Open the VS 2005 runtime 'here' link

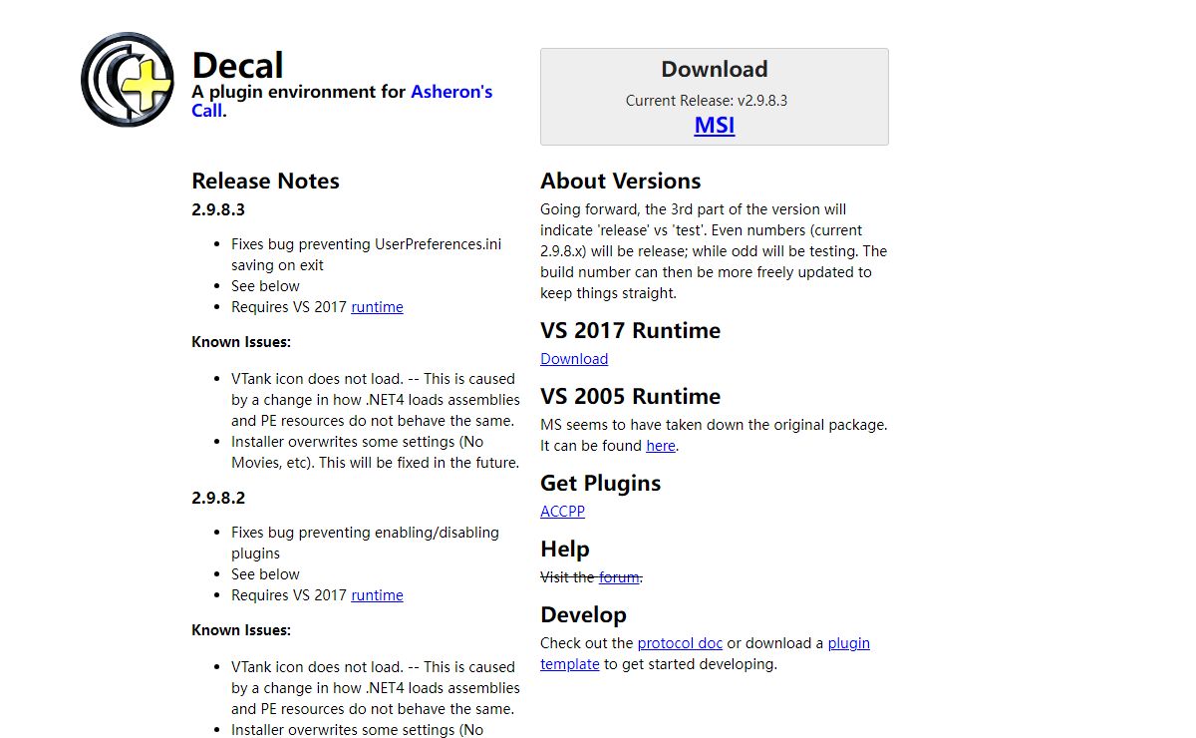pos(661,446)
